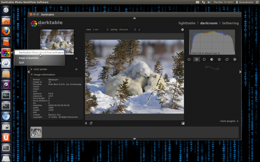Reverse sort order with the triangle button
The width and height of the screenshot is (260, 162).
[139, 30]
